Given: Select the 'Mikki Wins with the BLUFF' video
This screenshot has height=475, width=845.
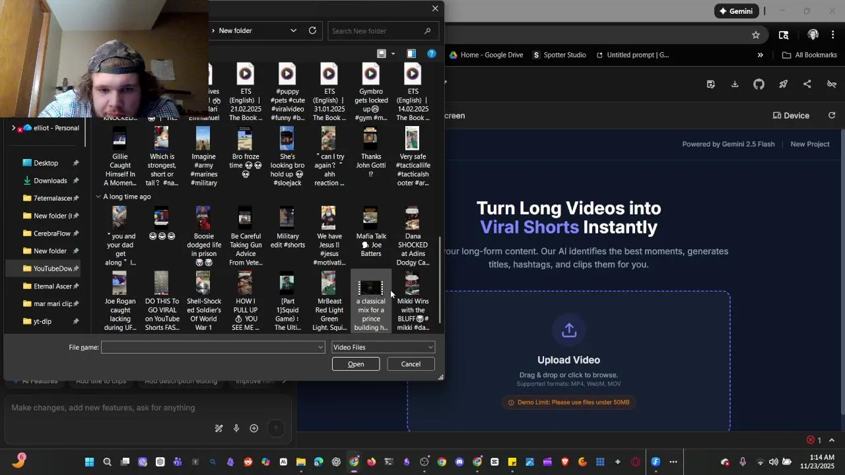Looking at the screenshot, I should point(413,301).
